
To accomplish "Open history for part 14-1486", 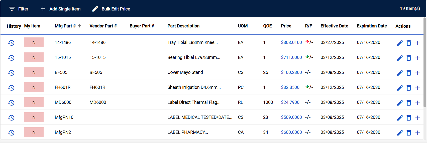I will pos(11,43).
